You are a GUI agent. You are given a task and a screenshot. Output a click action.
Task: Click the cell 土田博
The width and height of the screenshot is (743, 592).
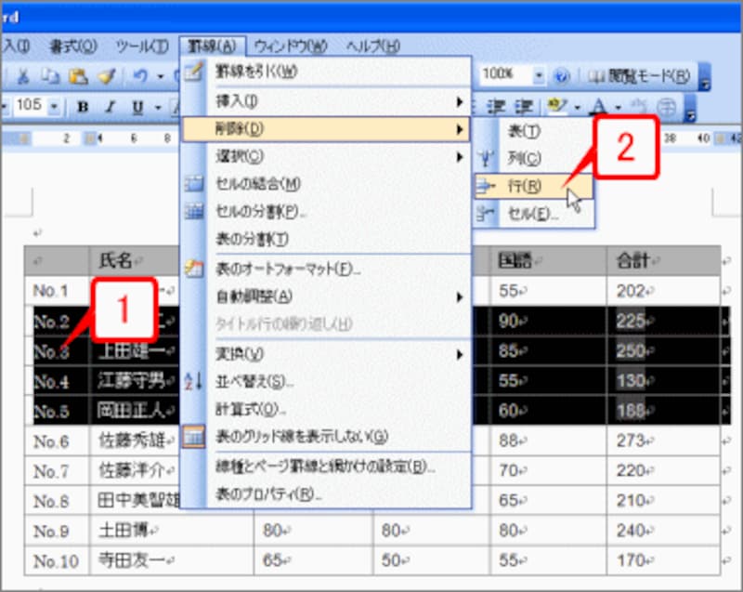coord(172,531)
